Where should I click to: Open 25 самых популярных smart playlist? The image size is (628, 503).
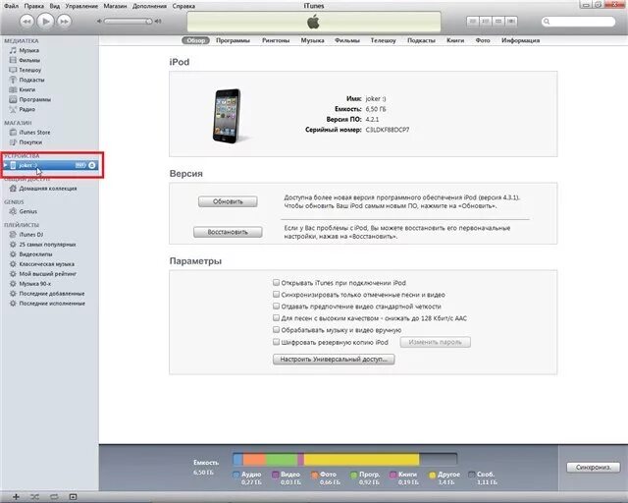(47, 244)
